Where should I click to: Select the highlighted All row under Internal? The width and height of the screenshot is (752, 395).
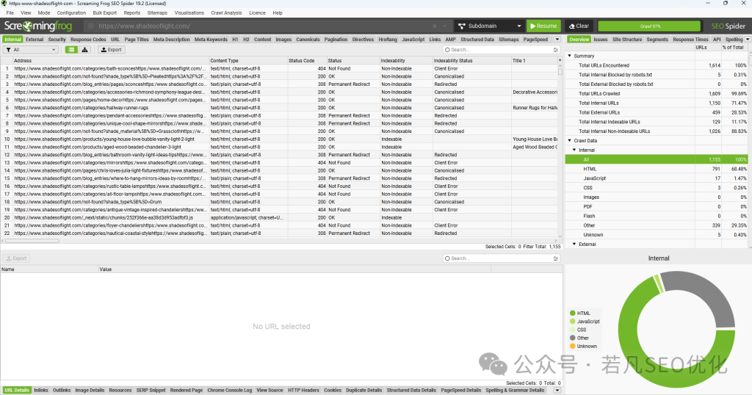tap(656, 159)
